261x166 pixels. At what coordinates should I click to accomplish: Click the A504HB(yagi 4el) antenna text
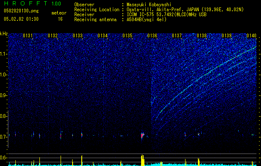tap(146, 20)
